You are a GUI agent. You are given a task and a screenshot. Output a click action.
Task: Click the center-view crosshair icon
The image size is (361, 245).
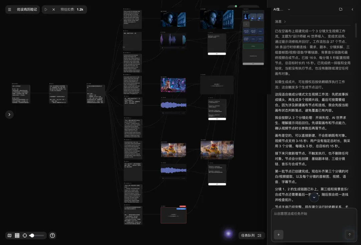(x=25, y=235)
